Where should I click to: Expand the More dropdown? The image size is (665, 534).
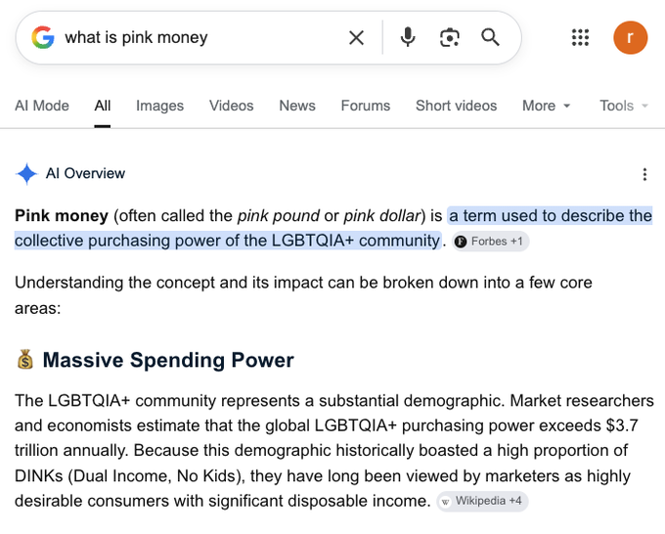(x=547, y=106)
